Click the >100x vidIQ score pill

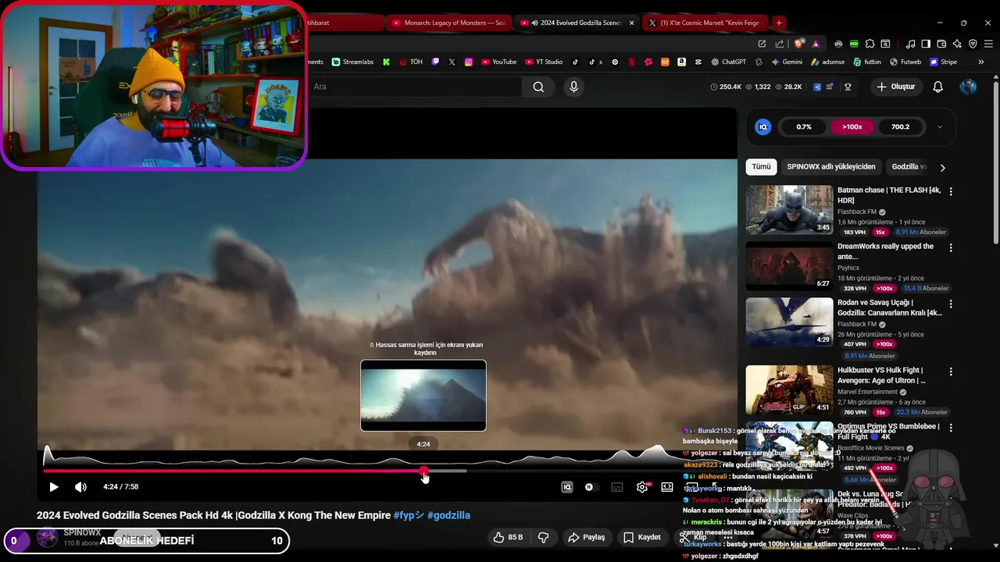[x=852, y=126]
